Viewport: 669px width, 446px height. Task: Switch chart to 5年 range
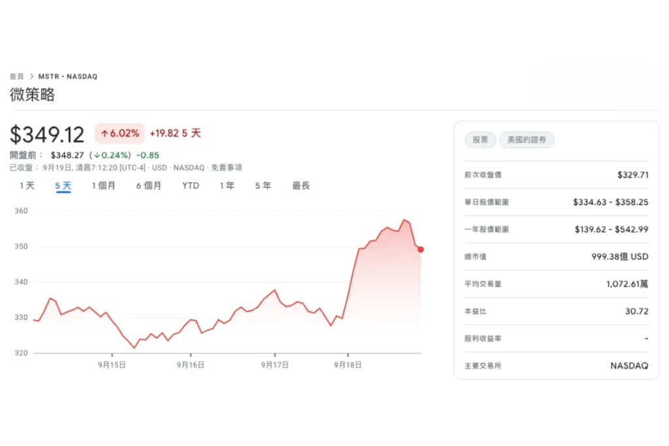tap(263, 186)
